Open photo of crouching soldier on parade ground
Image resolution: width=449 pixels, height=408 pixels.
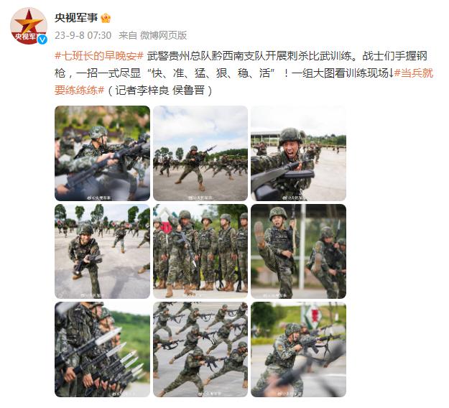(x=102, y=251)
